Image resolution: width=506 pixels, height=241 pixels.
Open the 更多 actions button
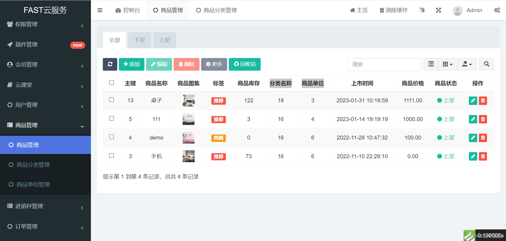214,64
